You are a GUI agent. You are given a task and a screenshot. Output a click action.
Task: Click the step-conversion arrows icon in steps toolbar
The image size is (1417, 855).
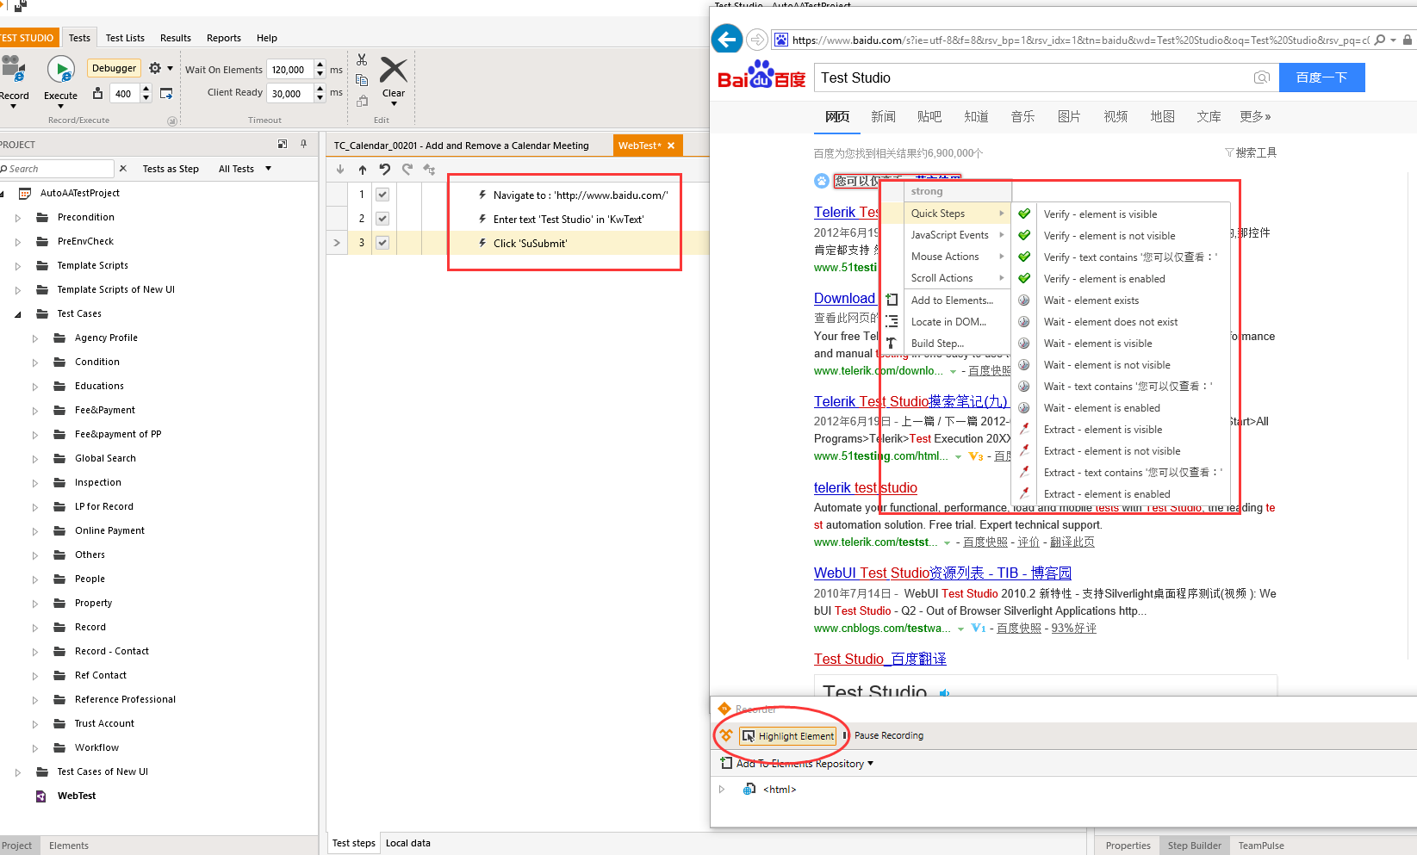(430, 170)
